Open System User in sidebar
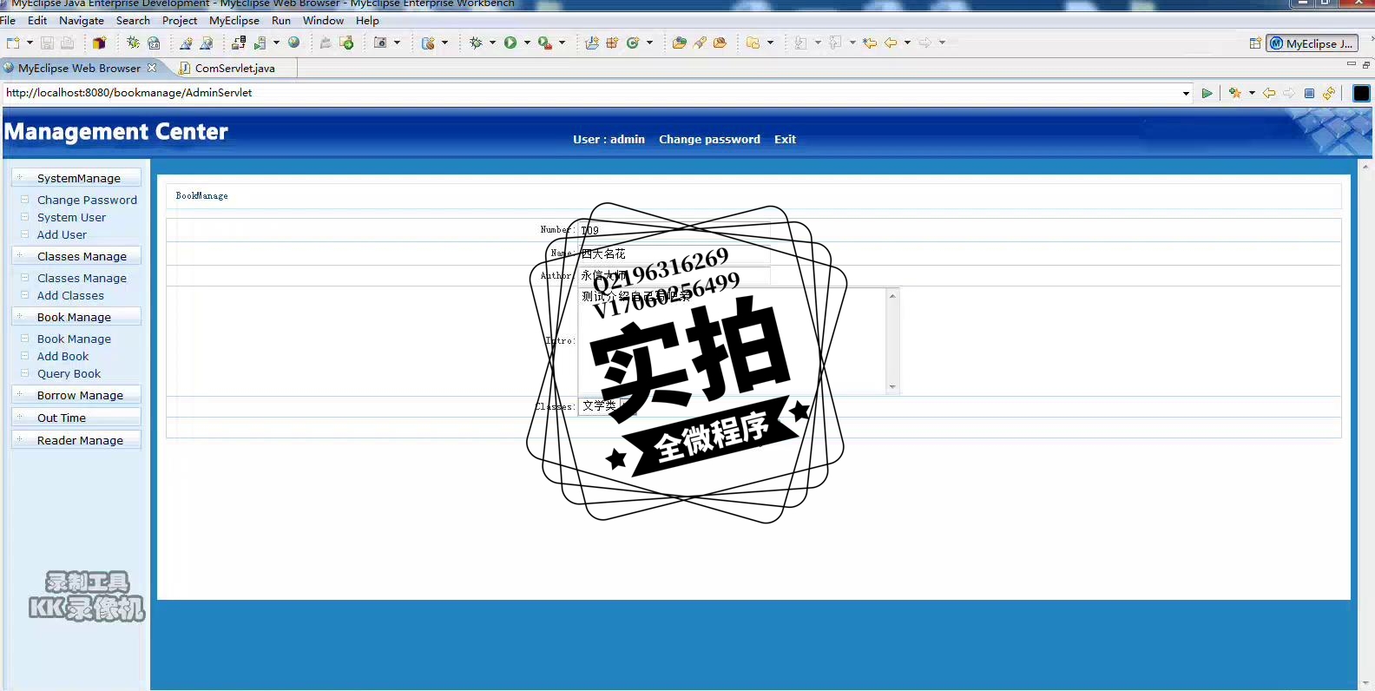Screen dimensions: 1375x691 pos(71,217)
